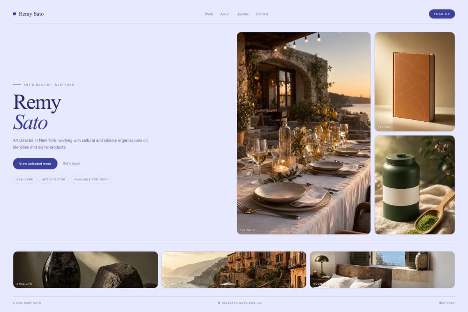
Task: Click the Email Me button
Action: point(442,14)
